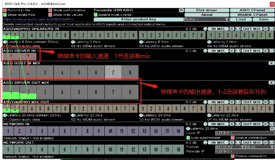Click the NETWORK IN row gain knob
The image size is (275, 160).
click(205, 124)
